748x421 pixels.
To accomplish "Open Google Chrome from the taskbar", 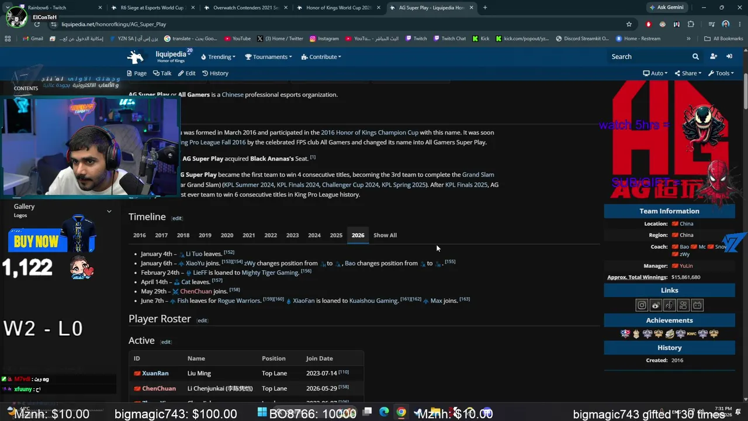I will click(x=401, y=412).
